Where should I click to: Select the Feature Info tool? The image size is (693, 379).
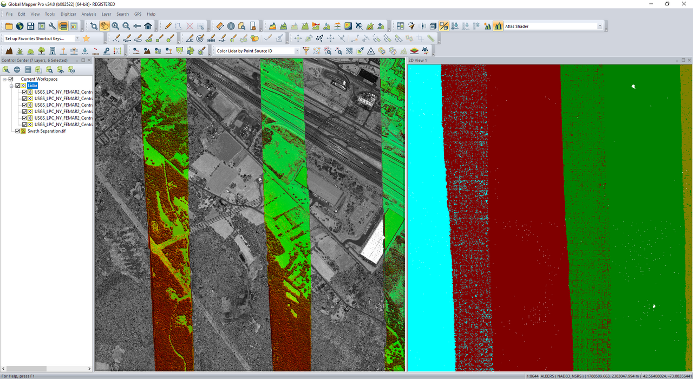coord(231,26)
